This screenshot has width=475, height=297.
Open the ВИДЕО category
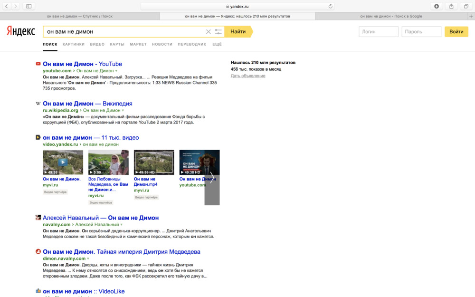coord(97,44)
